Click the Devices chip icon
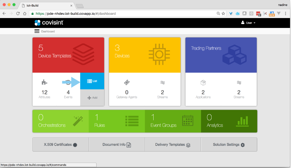The height and width of the screenshot is (168, 291). click(160, 54)
